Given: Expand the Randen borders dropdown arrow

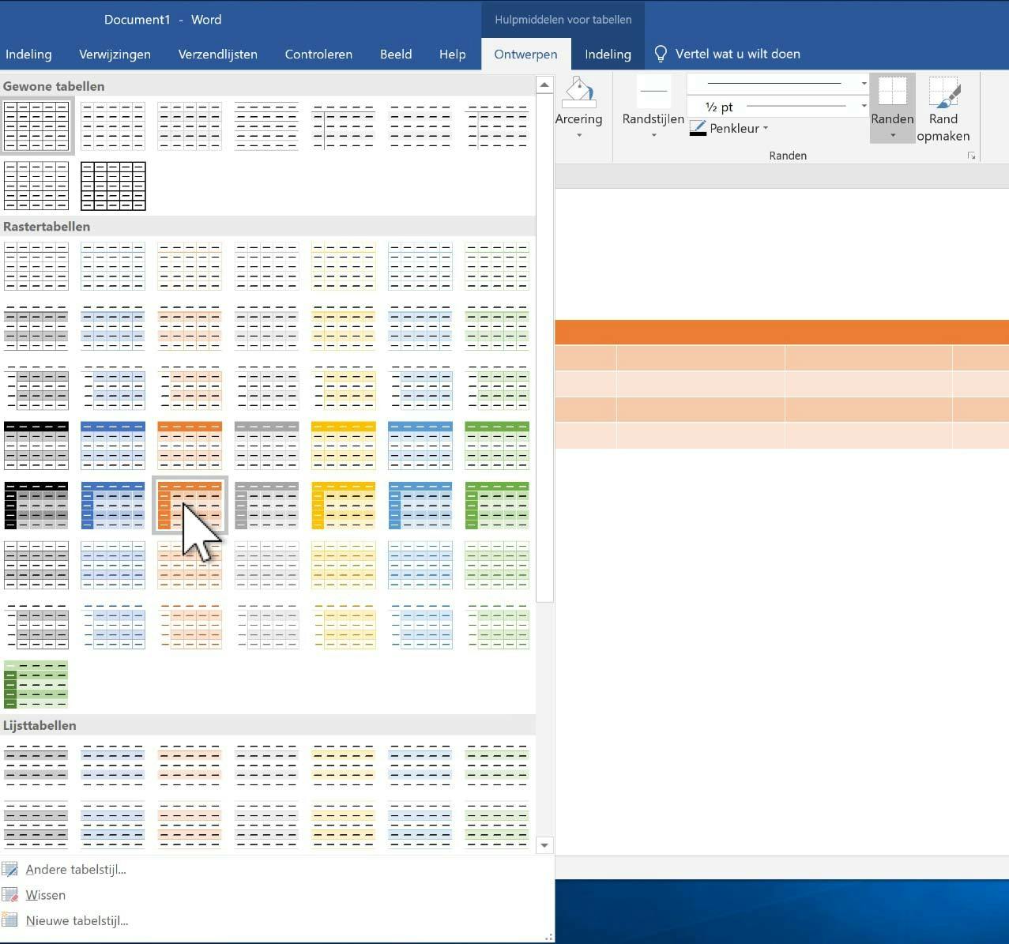Looking at the screenshot, I should tap(892, 135).
